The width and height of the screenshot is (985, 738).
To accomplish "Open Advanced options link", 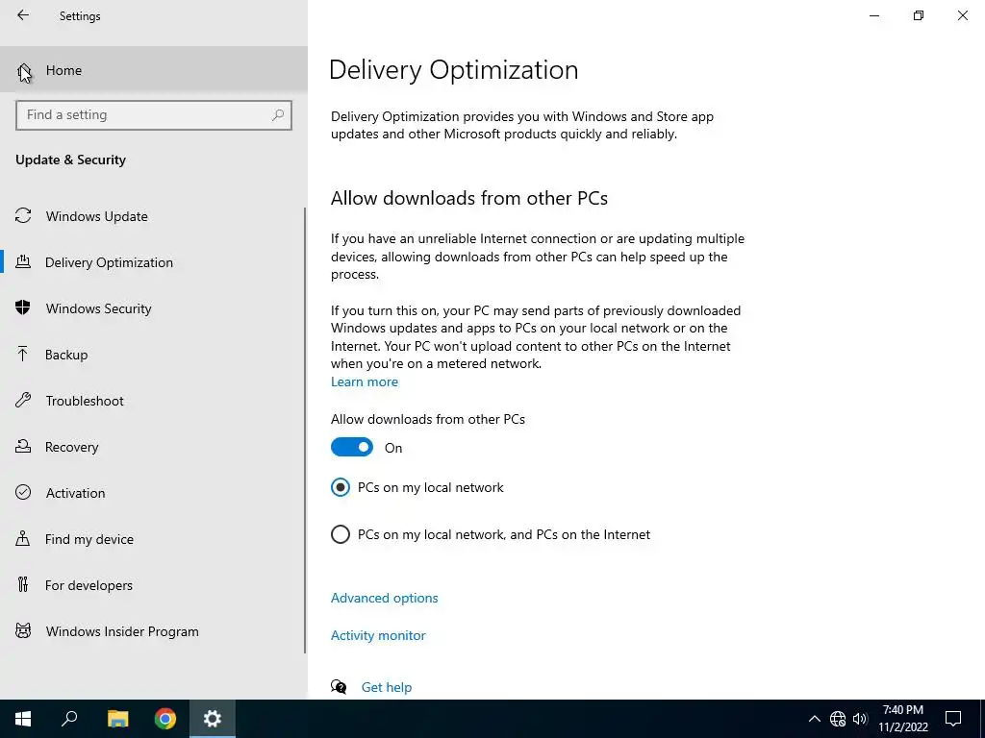I will (x=385, y=598).
